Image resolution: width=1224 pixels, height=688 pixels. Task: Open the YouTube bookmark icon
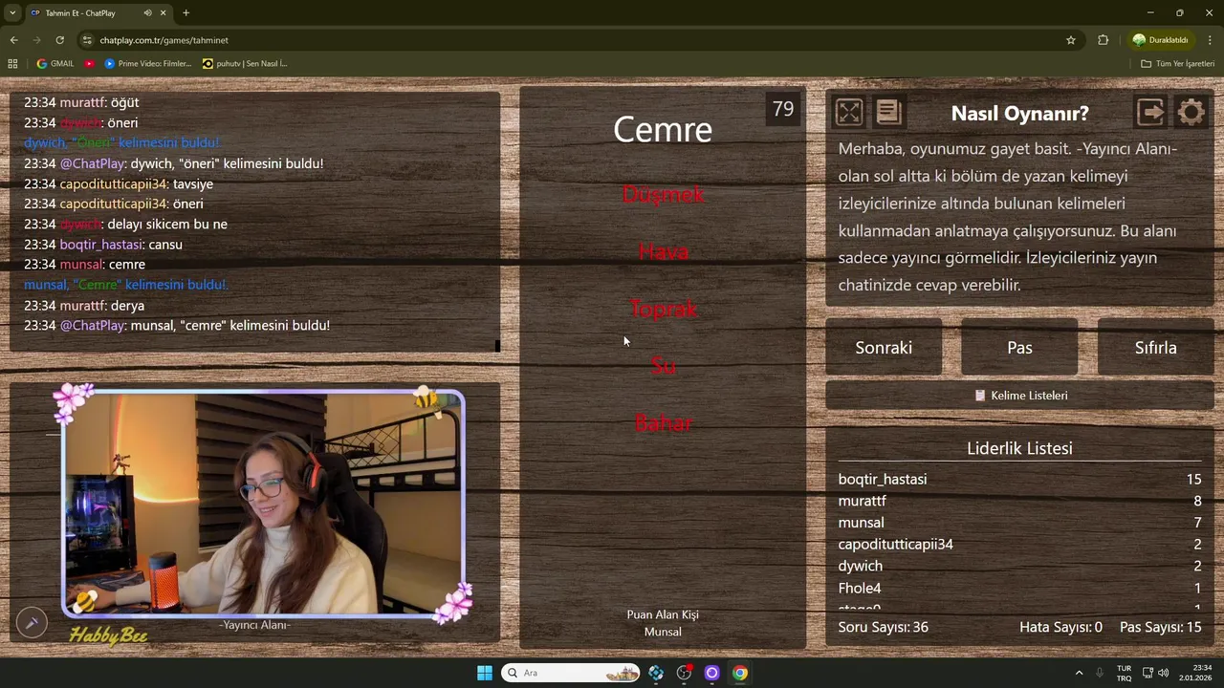point(89,63)
